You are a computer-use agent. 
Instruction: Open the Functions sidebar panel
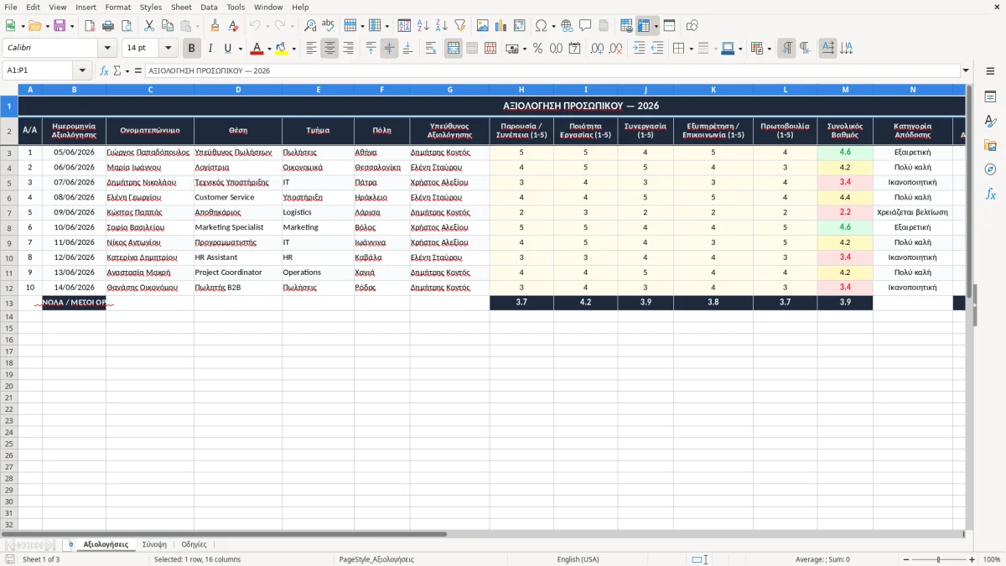[990, 194]
